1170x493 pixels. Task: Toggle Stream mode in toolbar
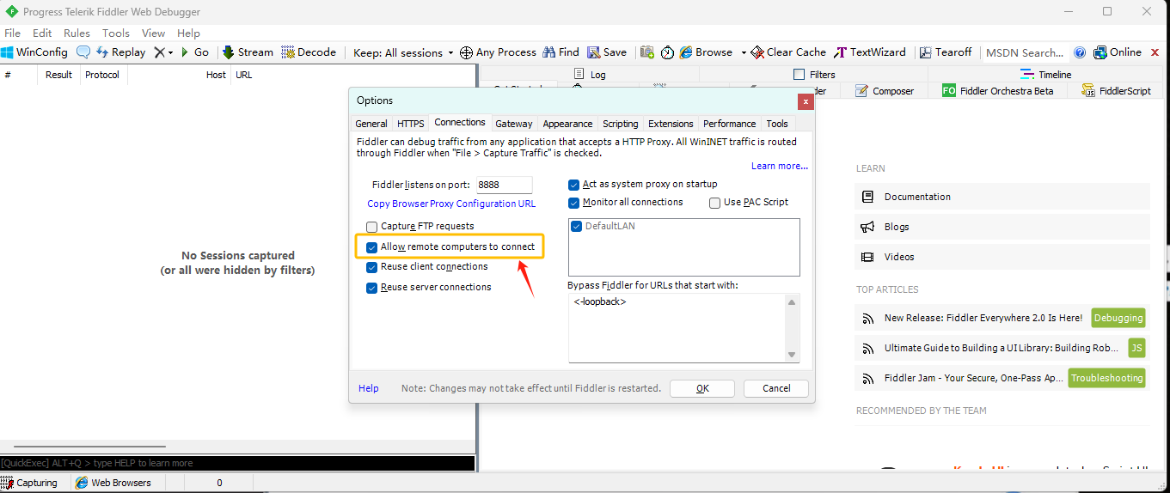(x=248, y=52)
